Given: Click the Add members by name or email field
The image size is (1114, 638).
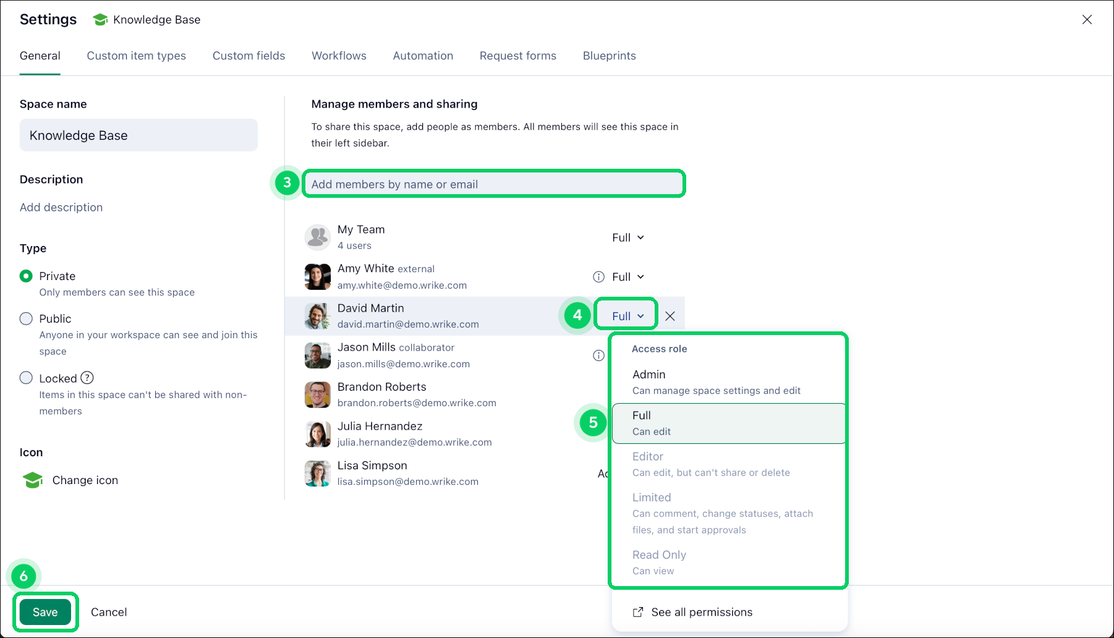Looking at the screenshot, I should [493, 184].
